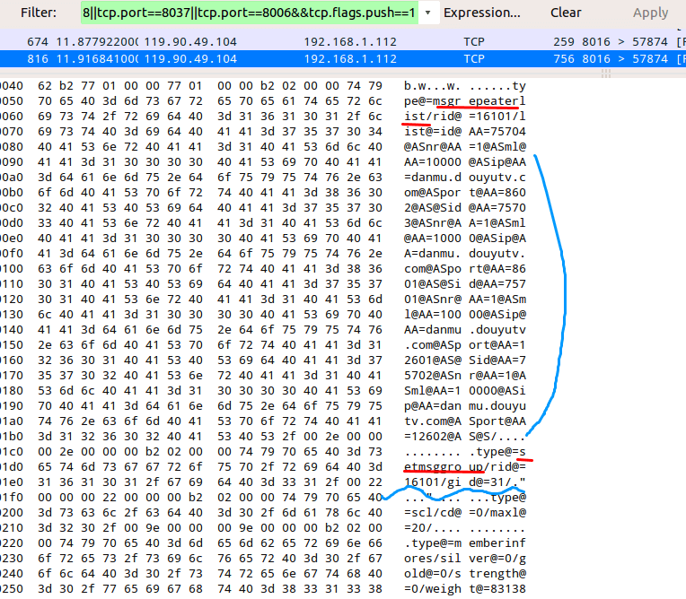Viewport: 686px width, 599px height.
Task: Click ASCII text 'AA=danmu .douyutv'
Action: pos(464,330)
